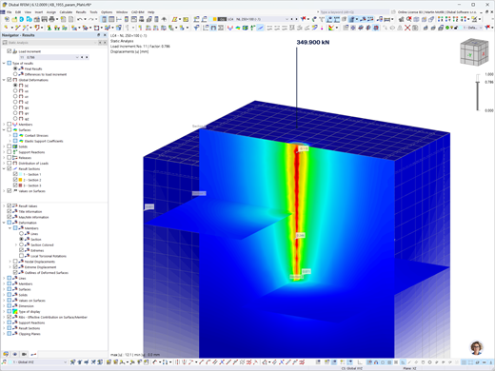Expand the Contact Stresses node
The image size is (495, 371).
10,135
